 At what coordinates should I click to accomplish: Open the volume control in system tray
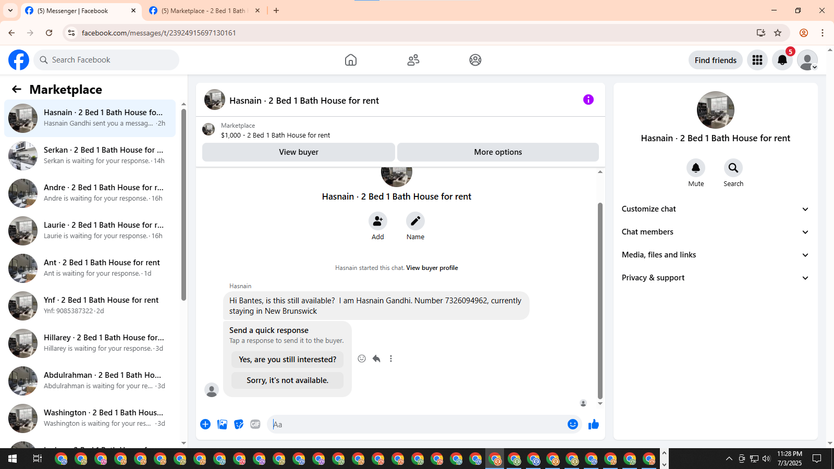coord(766,459)
